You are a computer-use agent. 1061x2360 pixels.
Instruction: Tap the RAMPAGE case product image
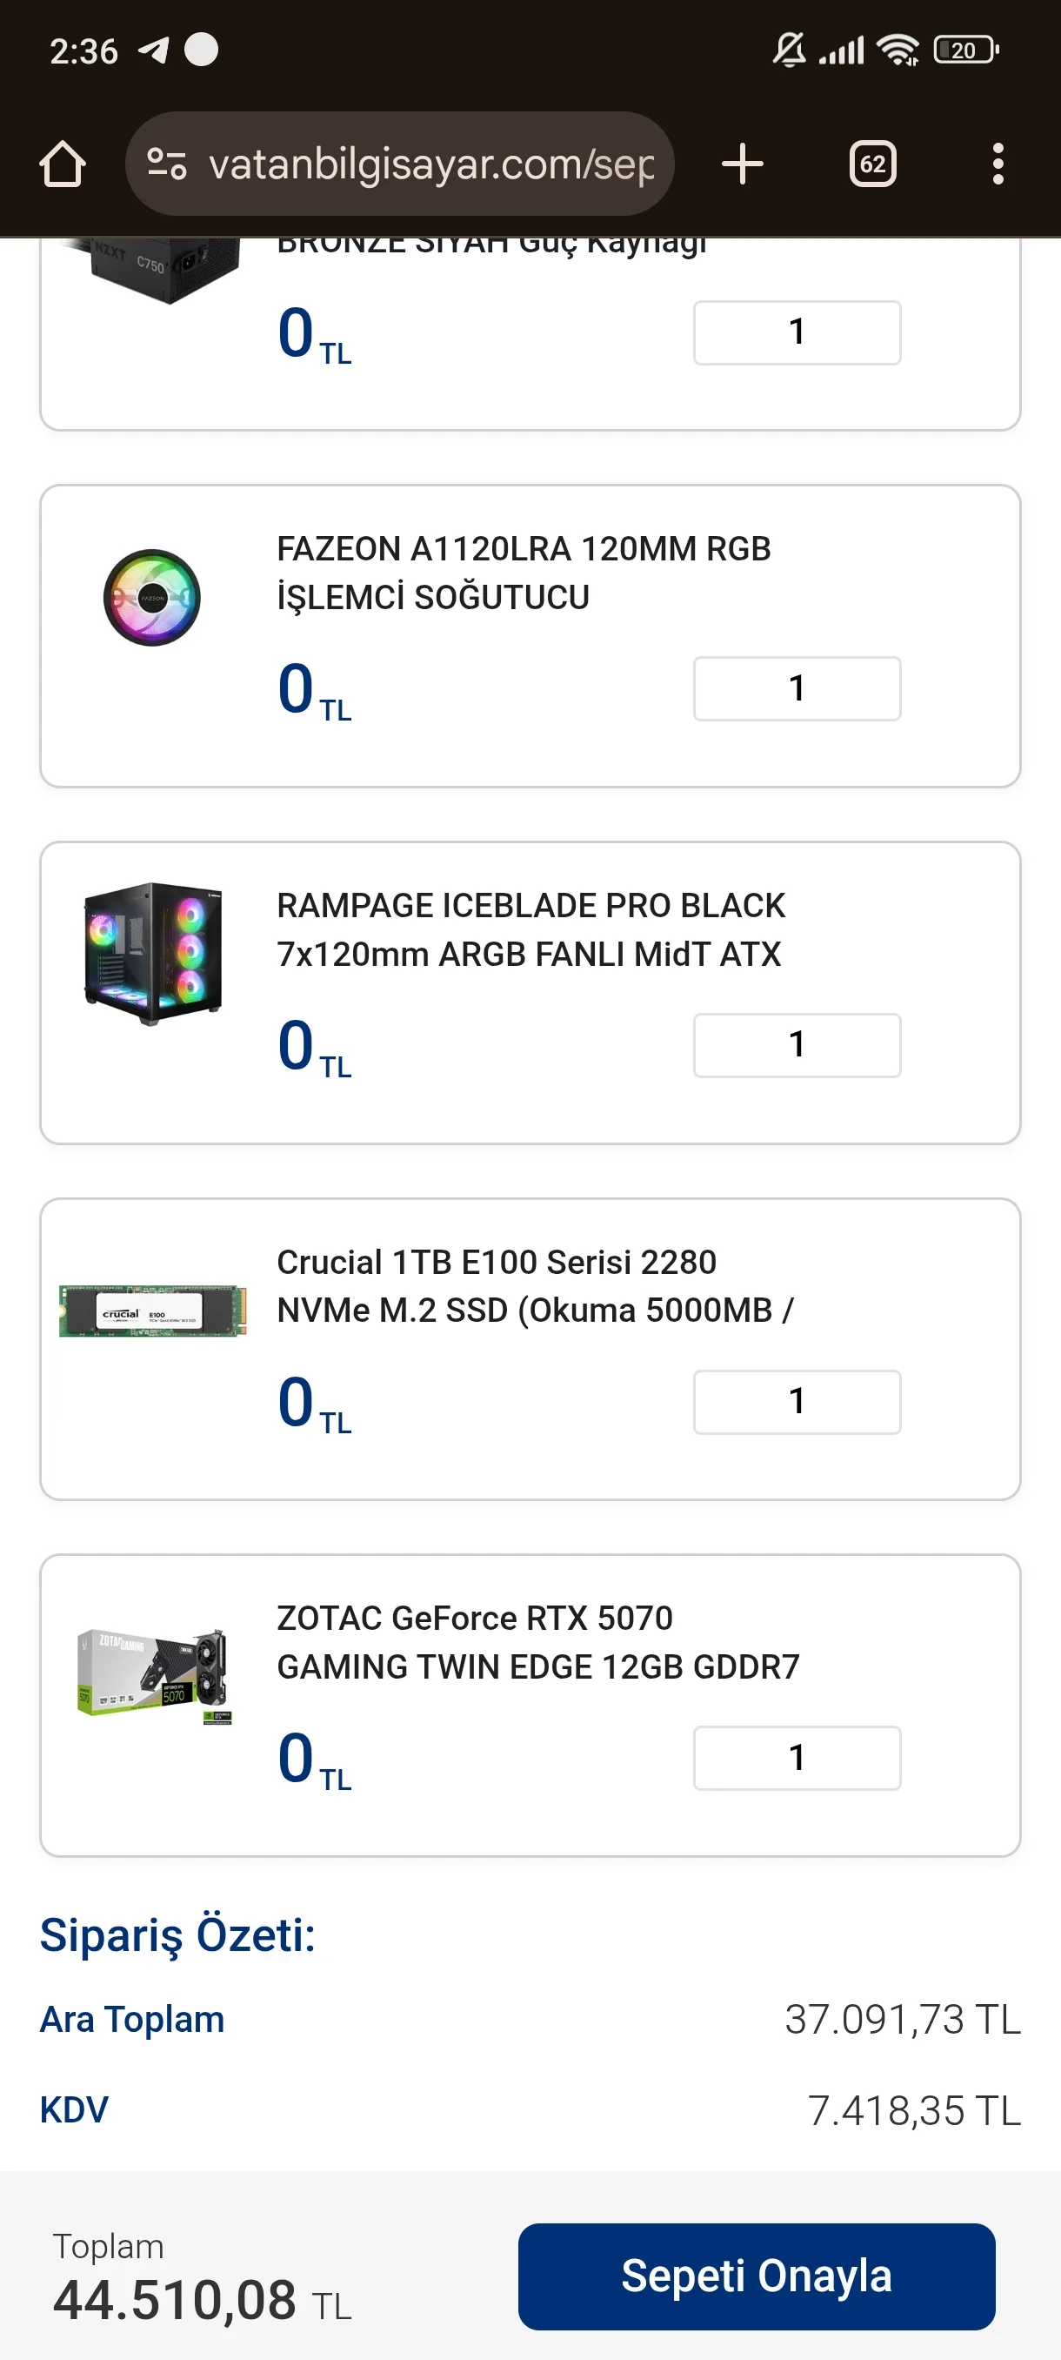[153, 953]
